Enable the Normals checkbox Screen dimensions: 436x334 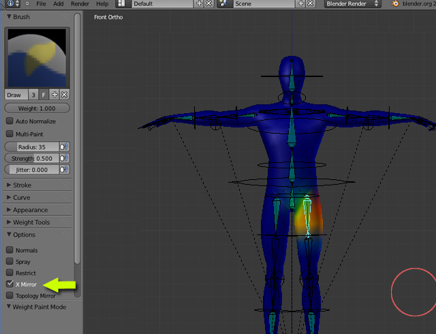[10, 250]
